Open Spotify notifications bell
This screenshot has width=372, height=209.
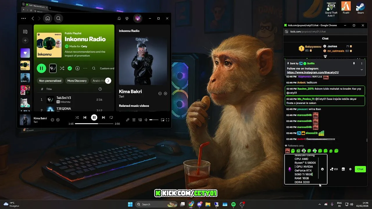pos(119,19)
